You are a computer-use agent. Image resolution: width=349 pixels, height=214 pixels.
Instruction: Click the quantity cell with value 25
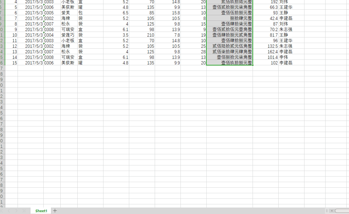coord(194,46)
